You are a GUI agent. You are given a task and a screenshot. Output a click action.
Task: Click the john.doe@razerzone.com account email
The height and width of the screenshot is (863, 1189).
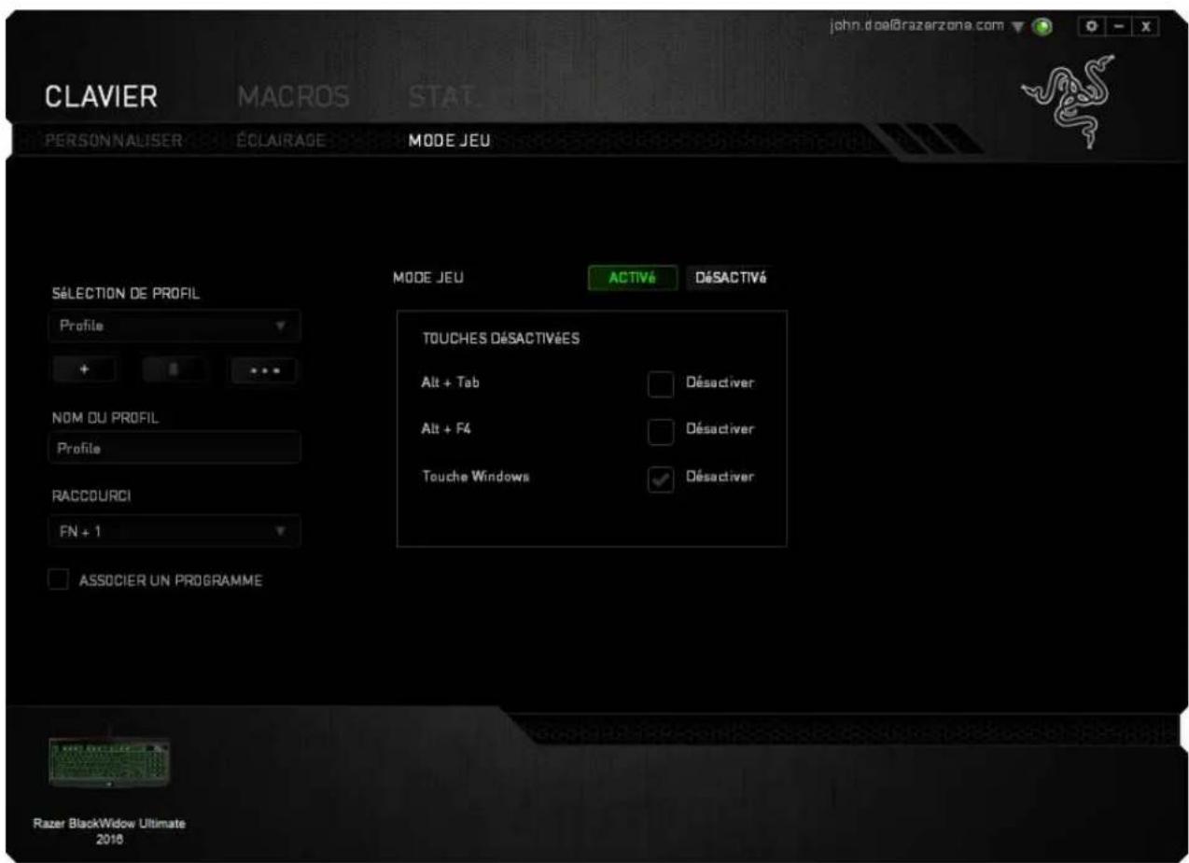pyautogui.click(x=919, y=24)
